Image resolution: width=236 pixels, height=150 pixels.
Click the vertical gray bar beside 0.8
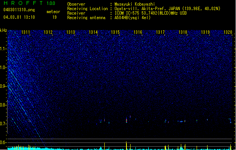[8, 117]
